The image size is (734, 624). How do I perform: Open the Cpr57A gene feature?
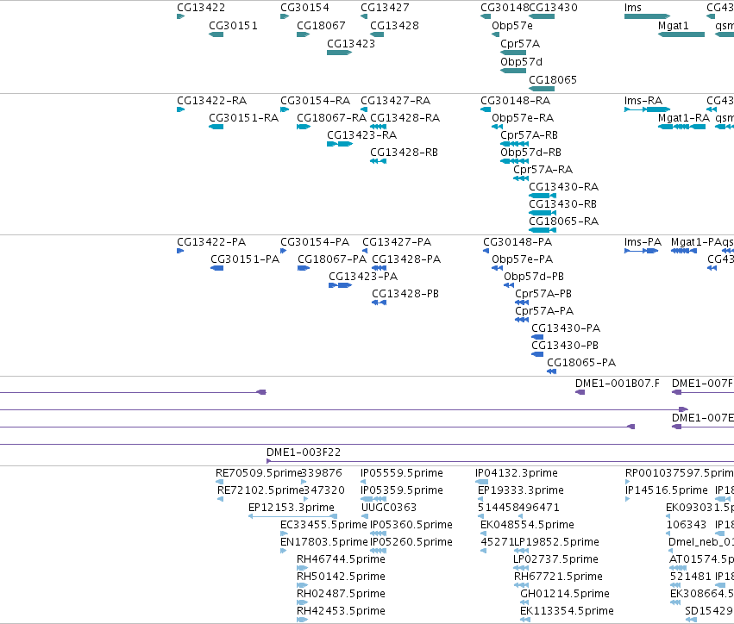tap(513, 53)
